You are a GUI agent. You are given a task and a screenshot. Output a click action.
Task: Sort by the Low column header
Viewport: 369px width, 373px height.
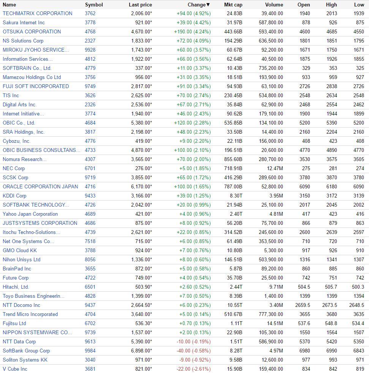coord(359,5)
